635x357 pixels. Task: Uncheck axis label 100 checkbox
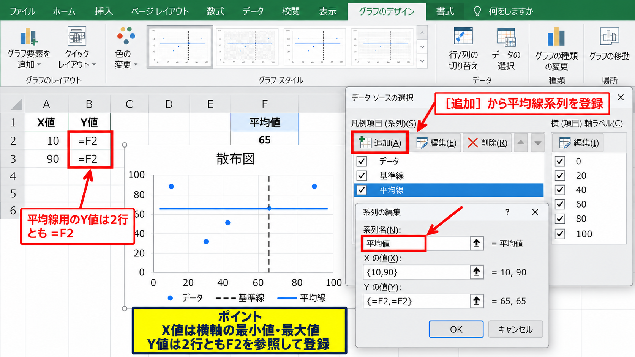[x=560, y=234]
